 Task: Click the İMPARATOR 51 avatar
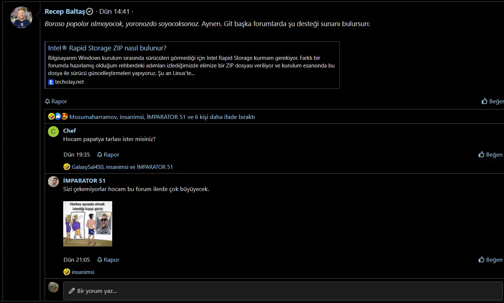tap(53, 182)
